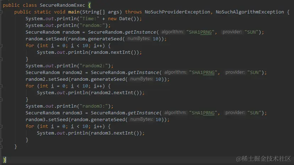Screen dimensions: 294x165
Task: Click the "Time:" string literal
Action: click(x=89, y=19)
